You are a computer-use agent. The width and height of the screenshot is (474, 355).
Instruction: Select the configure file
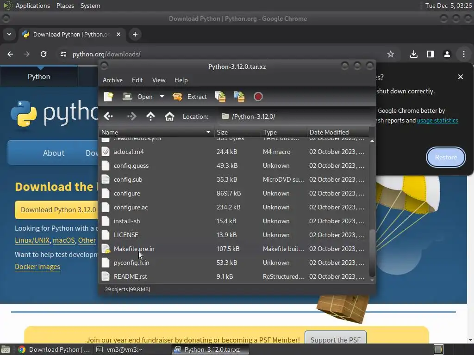point(234,193)
